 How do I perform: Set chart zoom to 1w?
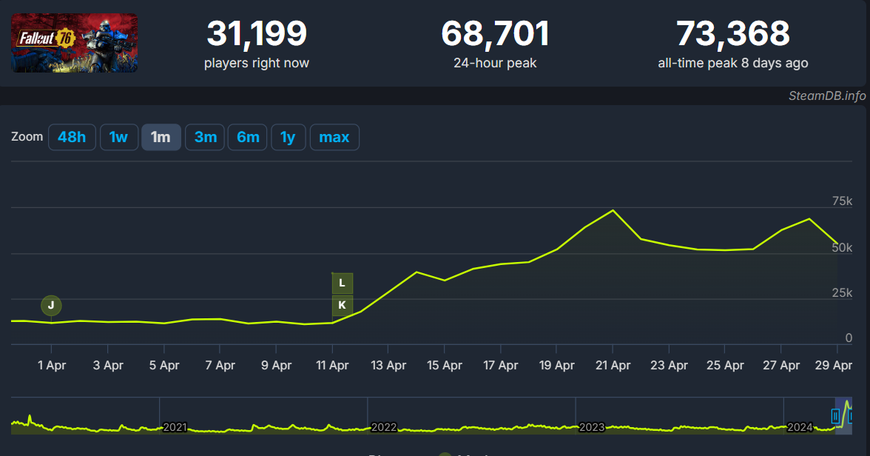(x=118, y=137)
